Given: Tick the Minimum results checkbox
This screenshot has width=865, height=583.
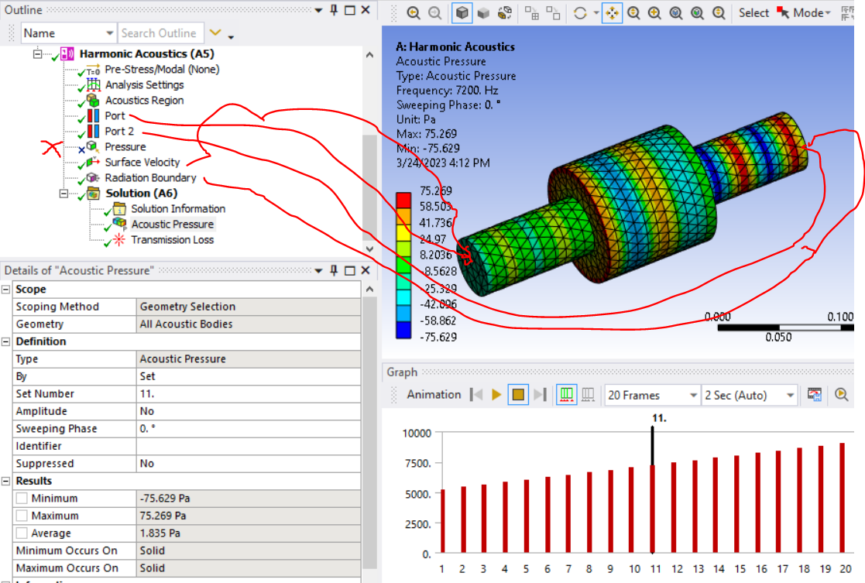Looking at the screenshot, I should (x=22, y=499).
